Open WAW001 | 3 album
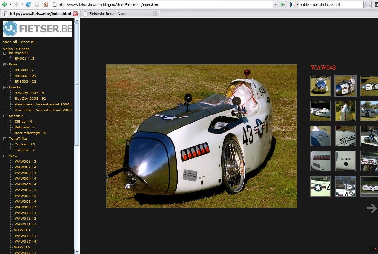Viewport: 378px width, 254px height. click(x=25, y=162)
